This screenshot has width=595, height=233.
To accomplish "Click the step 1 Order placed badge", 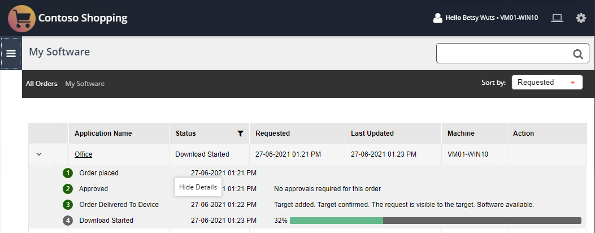I will click(x=68, y=173).
